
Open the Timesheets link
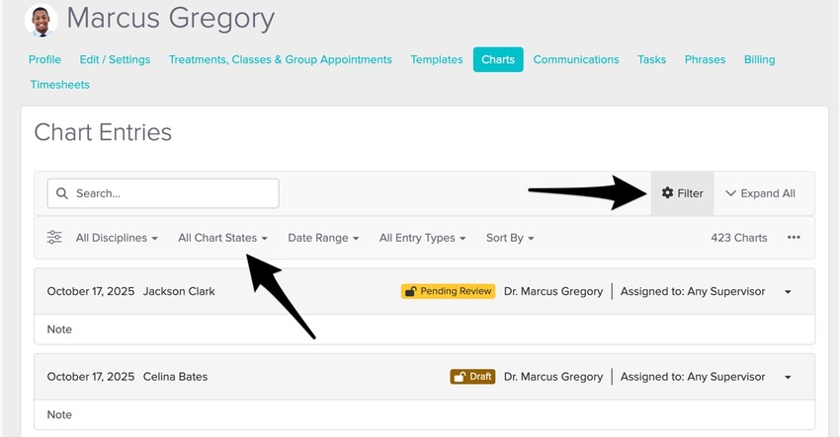[59, 85]
